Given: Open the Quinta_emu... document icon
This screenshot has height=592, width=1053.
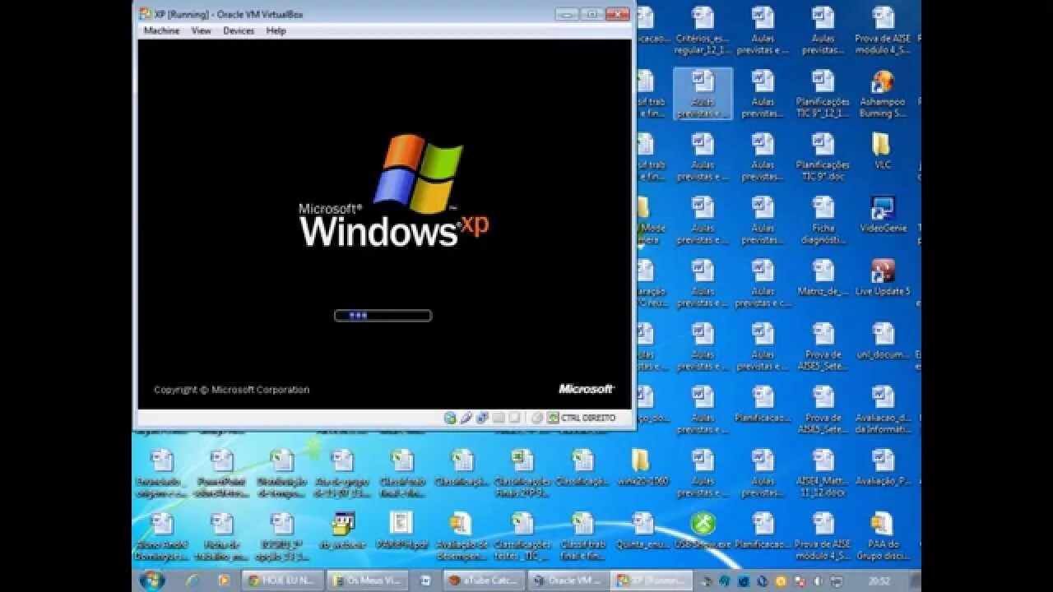Looking at the screenshot, I should [x=642, y=530].
